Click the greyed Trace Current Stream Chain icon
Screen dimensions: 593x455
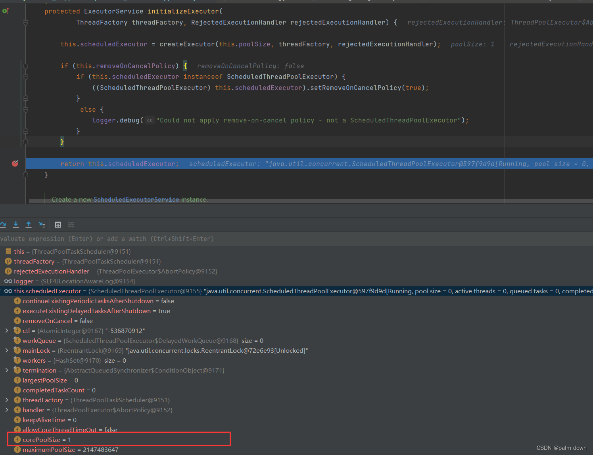point(71,225)
